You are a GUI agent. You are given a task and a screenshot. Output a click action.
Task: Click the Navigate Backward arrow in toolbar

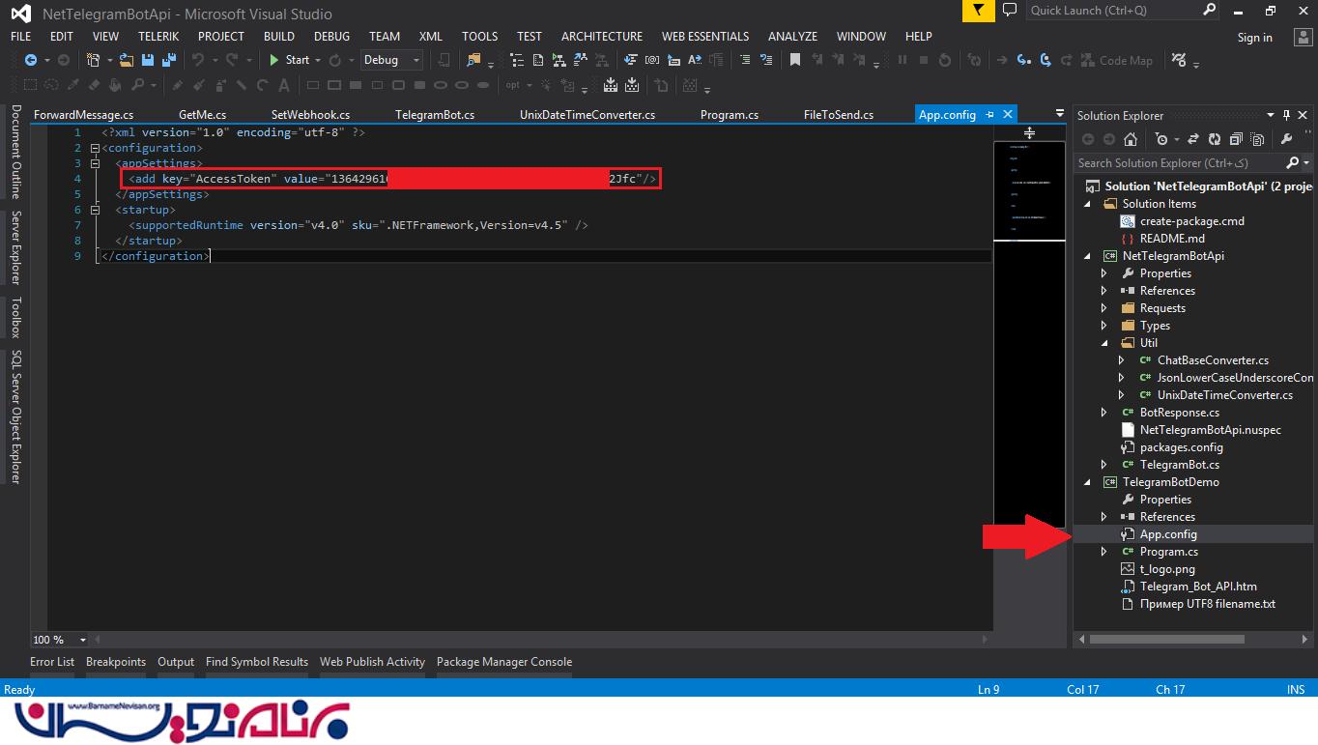[31, 60]
